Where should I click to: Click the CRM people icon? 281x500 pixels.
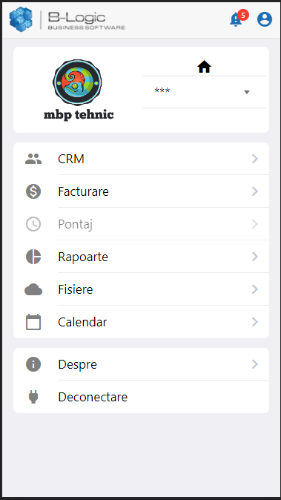click(33, 159)
